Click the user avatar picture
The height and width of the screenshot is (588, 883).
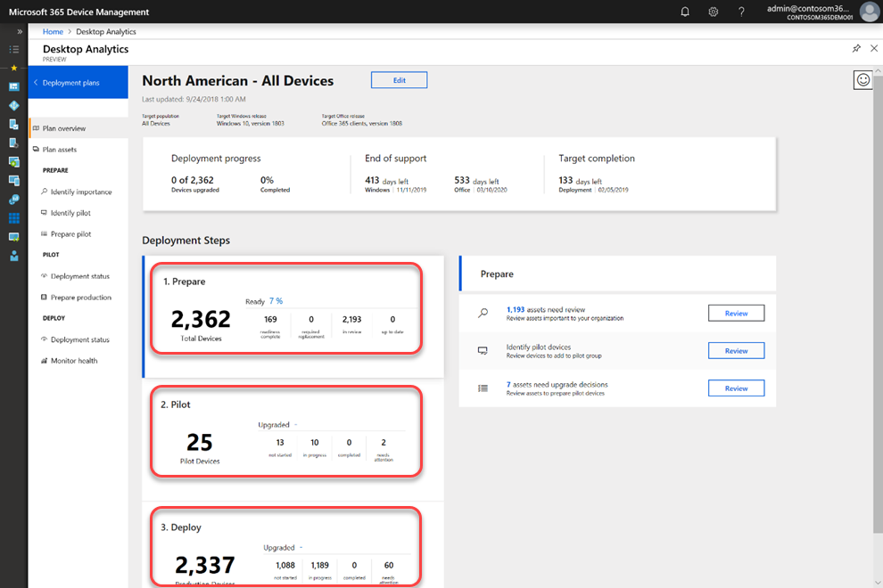point(869,12)
